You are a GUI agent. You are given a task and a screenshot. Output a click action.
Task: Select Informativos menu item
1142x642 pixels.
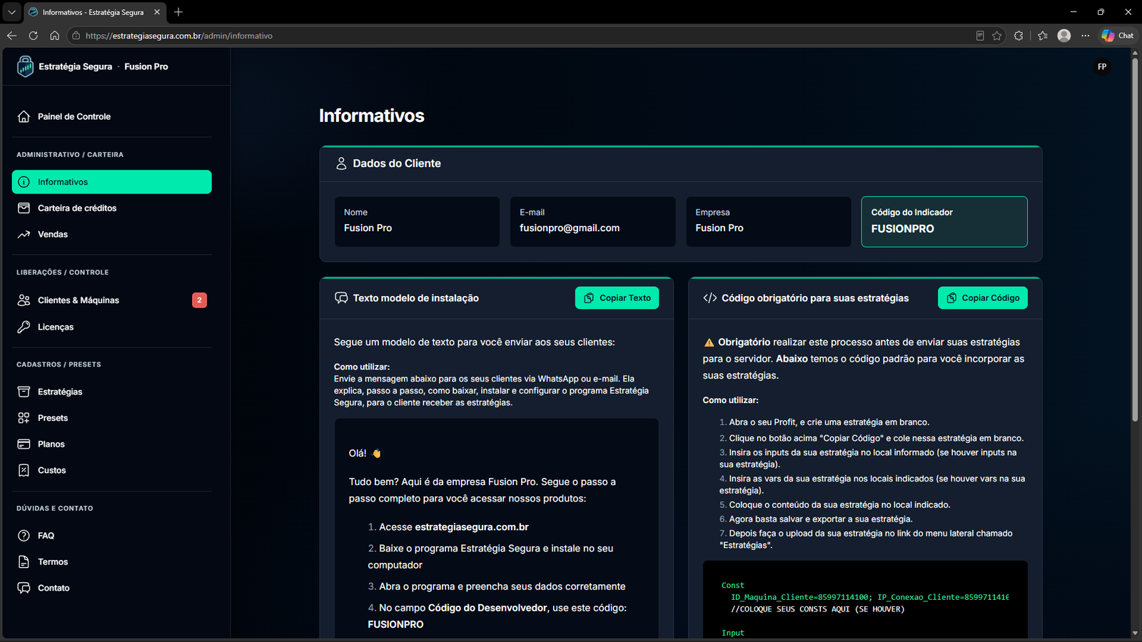(112, 182)
